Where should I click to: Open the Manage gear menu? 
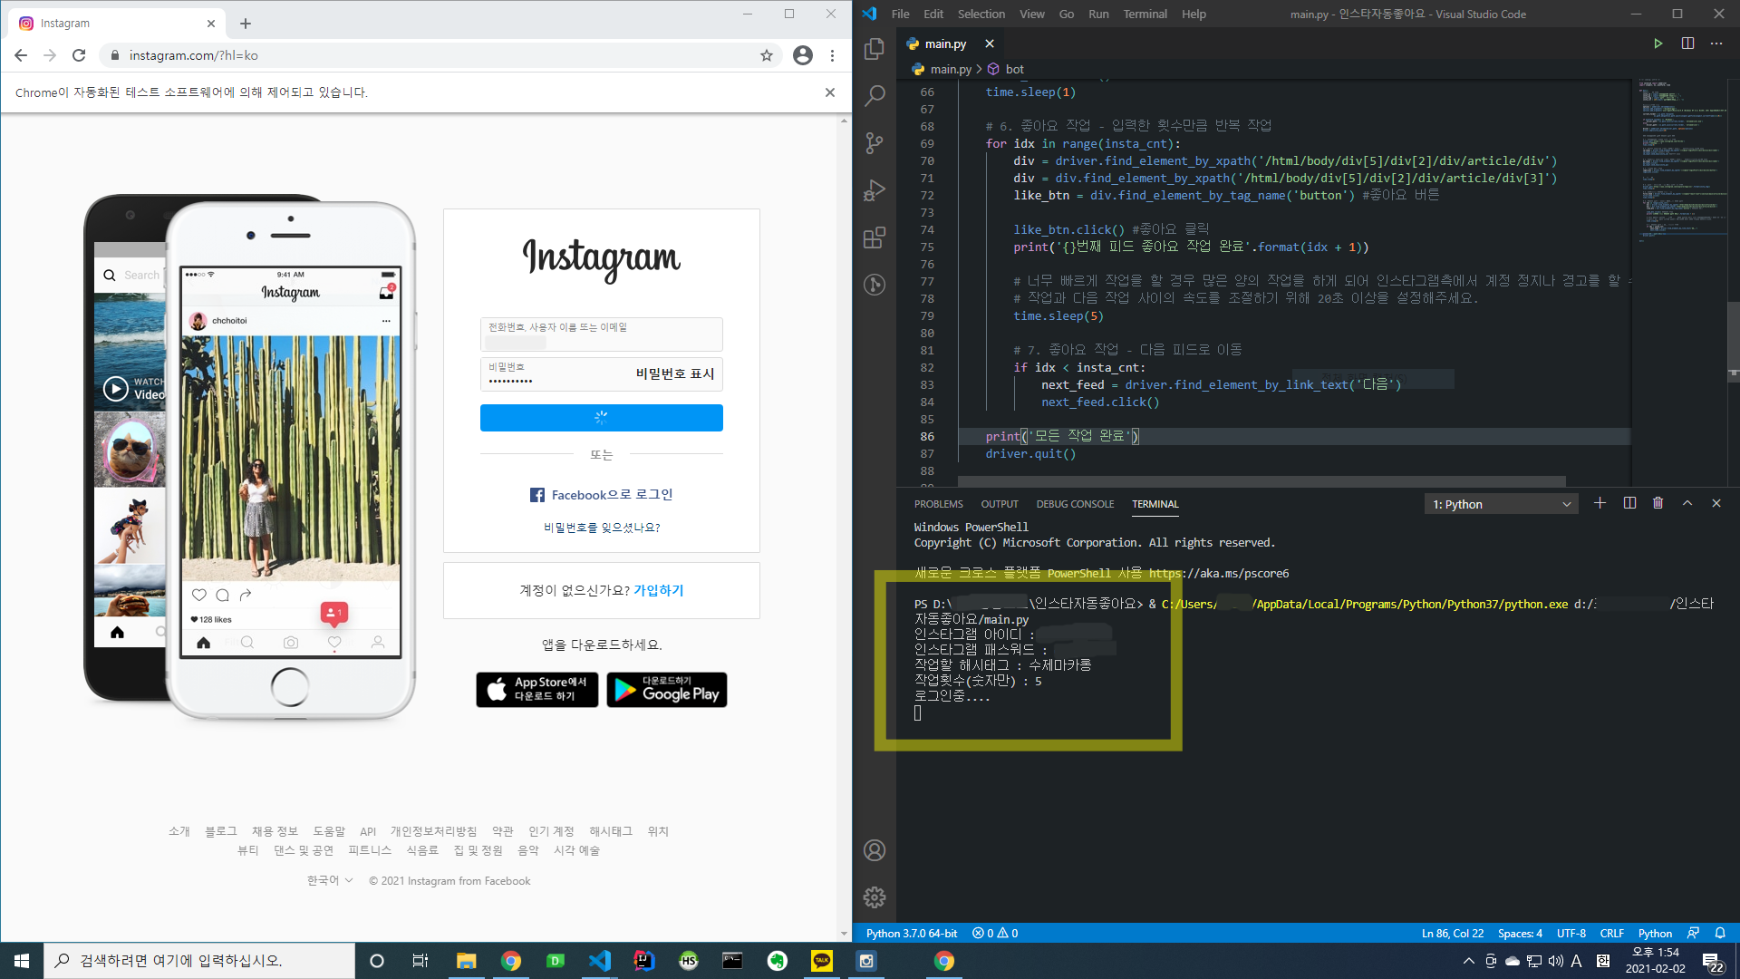tap(875, 897)
